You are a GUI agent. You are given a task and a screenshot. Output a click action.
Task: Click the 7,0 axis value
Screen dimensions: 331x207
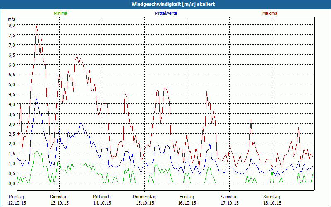click(x=12, y=45)
